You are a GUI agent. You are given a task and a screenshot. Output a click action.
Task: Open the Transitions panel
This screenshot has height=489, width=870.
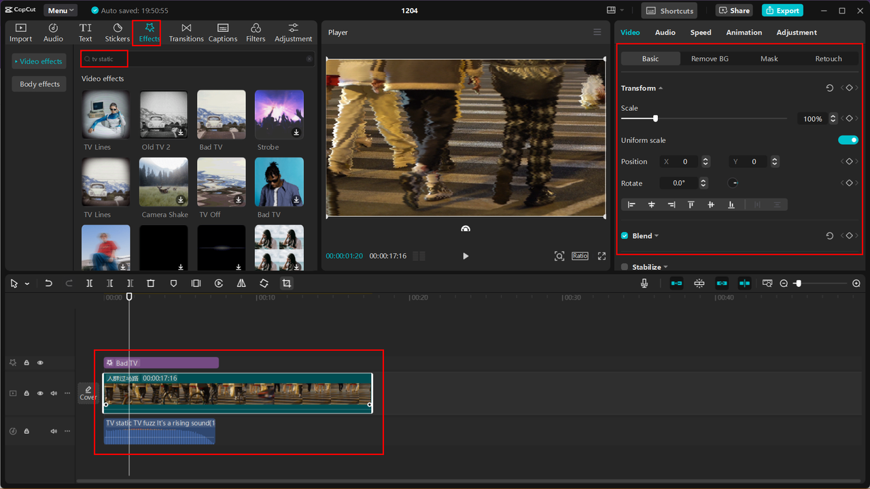(186, 32)
